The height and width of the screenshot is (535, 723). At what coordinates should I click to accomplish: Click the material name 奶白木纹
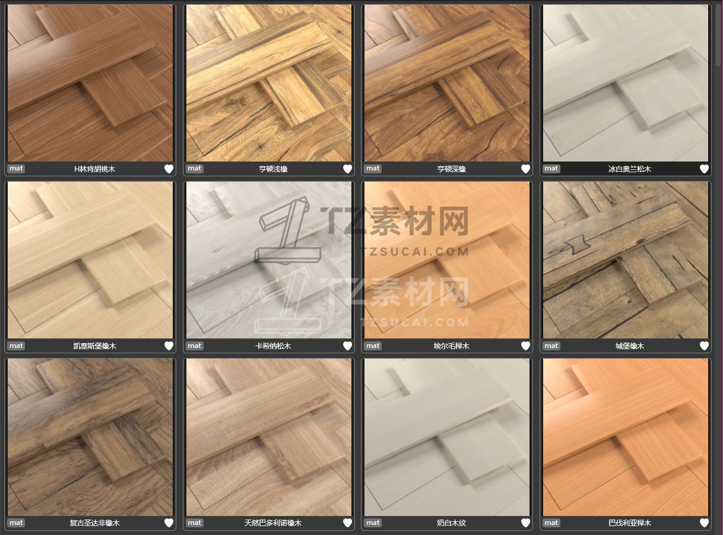(x=451, y=523)
